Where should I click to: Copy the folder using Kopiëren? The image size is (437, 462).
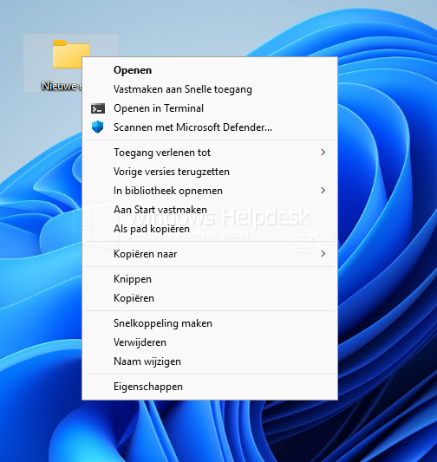(210, 298)
